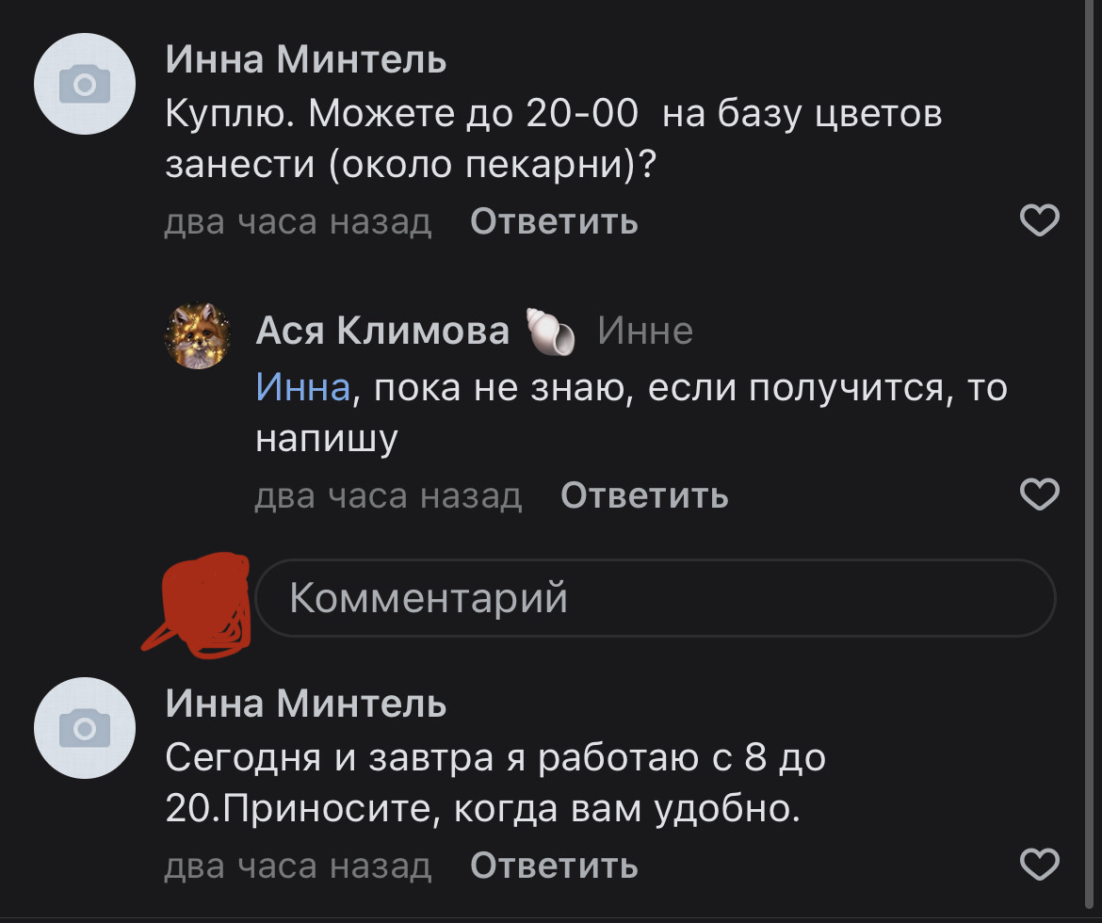The width and height of the screenshot is (1102, 923).
Task: Click the blue "Инна" mention
Action: (x=302, y=387)
